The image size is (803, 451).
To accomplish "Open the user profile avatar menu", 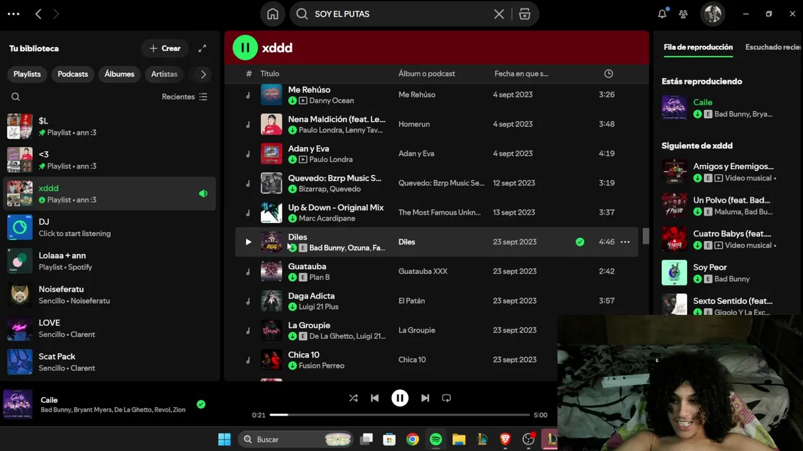I will point(712,14).
